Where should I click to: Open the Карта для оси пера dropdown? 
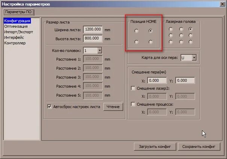(194, 58)
